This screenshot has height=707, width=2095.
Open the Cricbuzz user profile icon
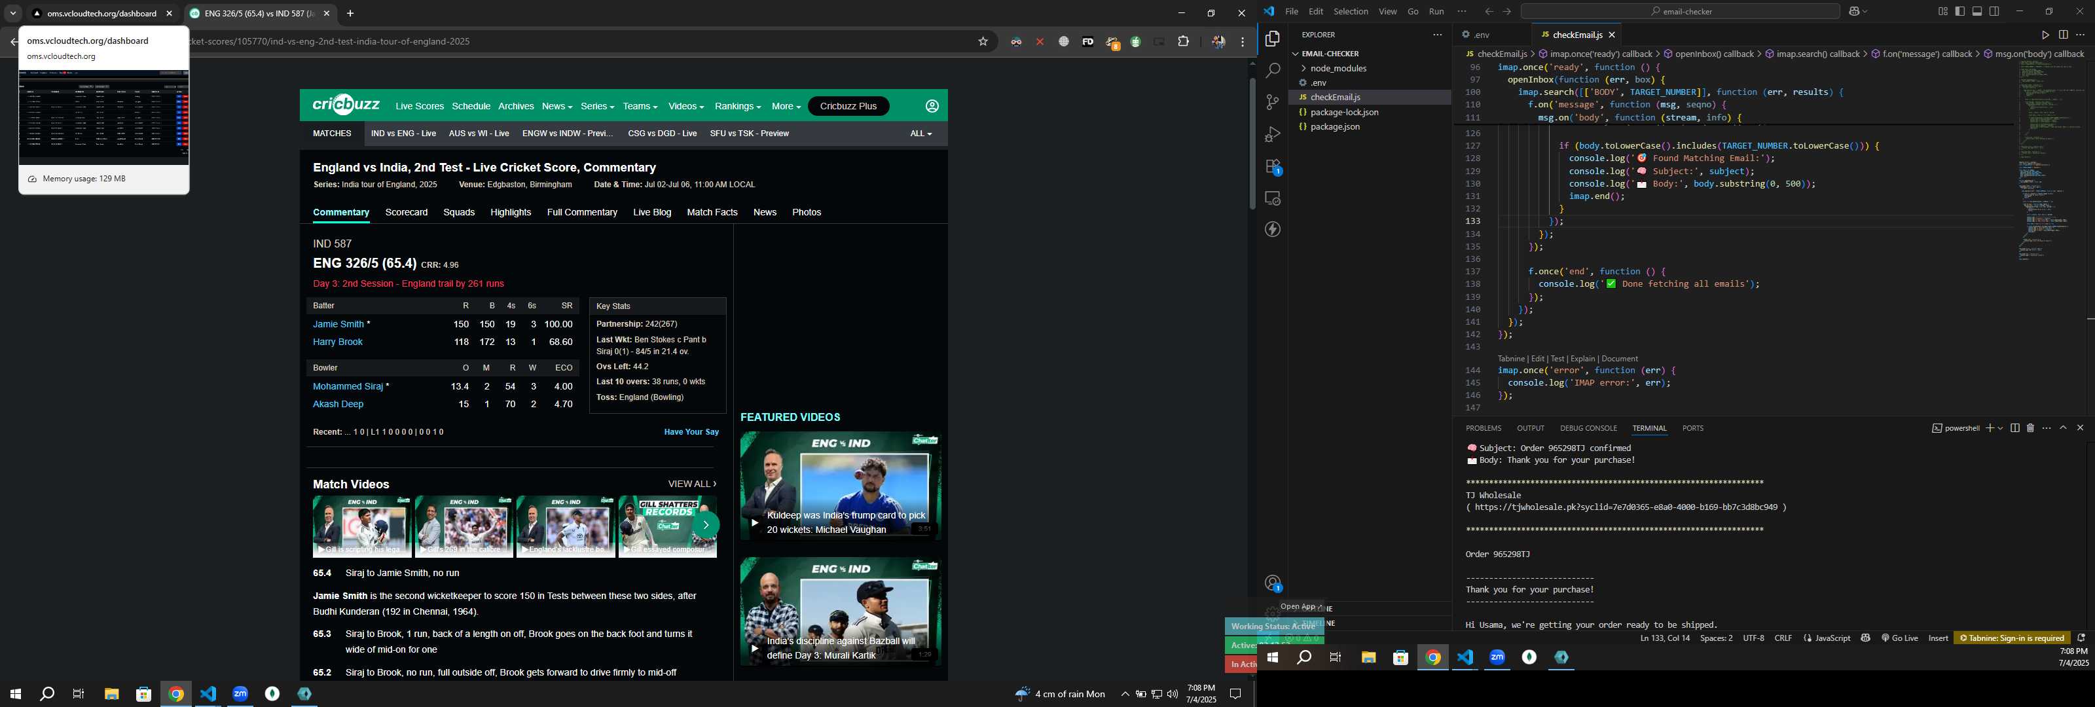932,107
